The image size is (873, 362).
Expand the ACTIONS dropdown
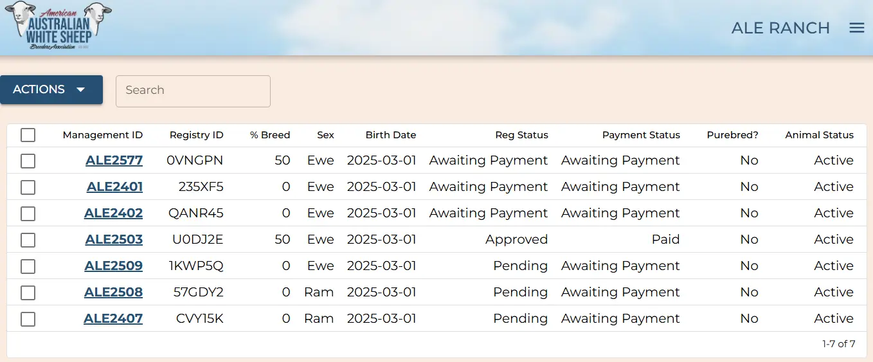[x=51, y=89]
